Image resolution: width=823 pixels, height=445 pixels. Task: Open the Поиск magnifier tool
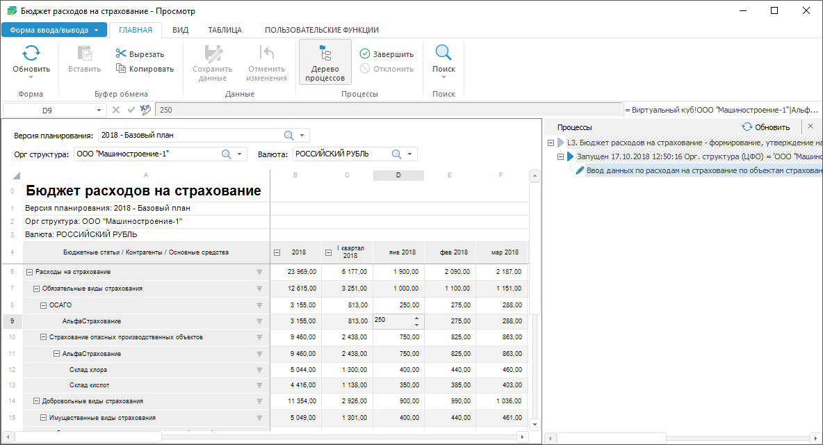click(443, 54)
